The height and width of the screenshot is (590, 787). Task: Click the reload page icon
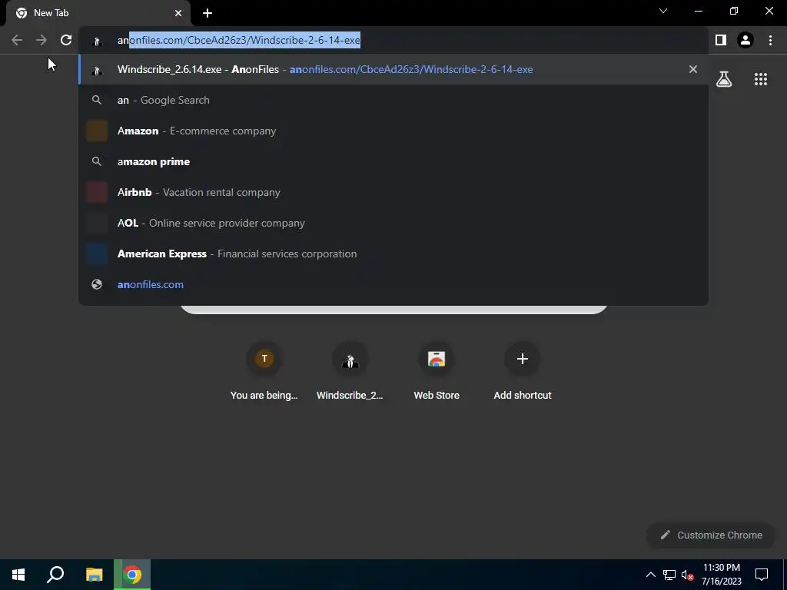pos(66,40)
